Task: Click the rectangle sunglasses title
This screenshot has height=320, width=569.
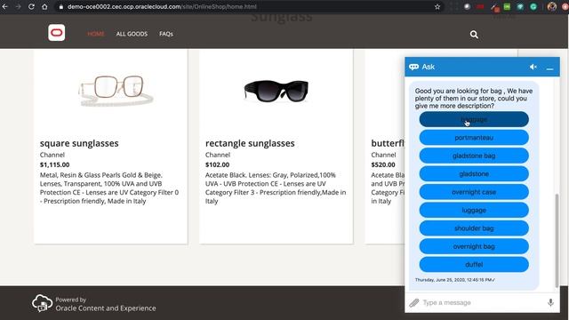Action: (x=250, y=143)
